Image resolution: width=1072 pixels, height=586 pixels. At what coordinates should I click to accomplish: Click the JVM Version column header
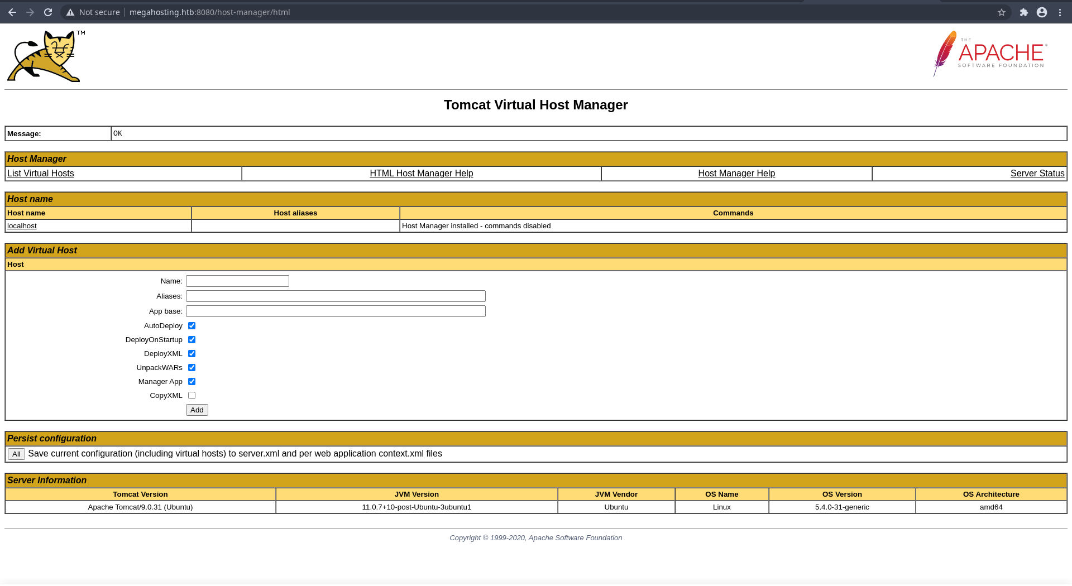pyautogui.click(x=417, y=494)
